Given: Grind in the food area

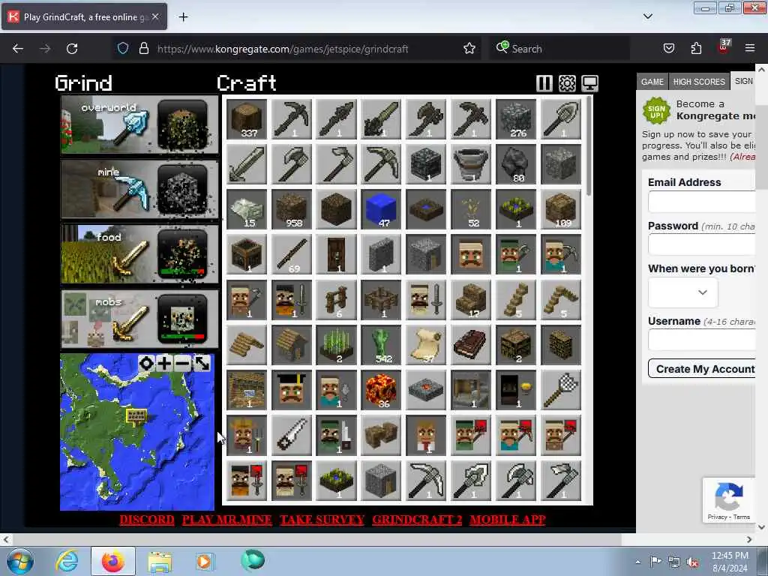Looking at the screenshot, I should tap(139, 253).
